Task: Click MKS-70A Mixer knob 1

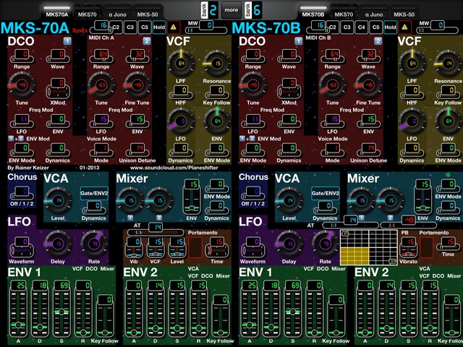Action: point(130,201)
